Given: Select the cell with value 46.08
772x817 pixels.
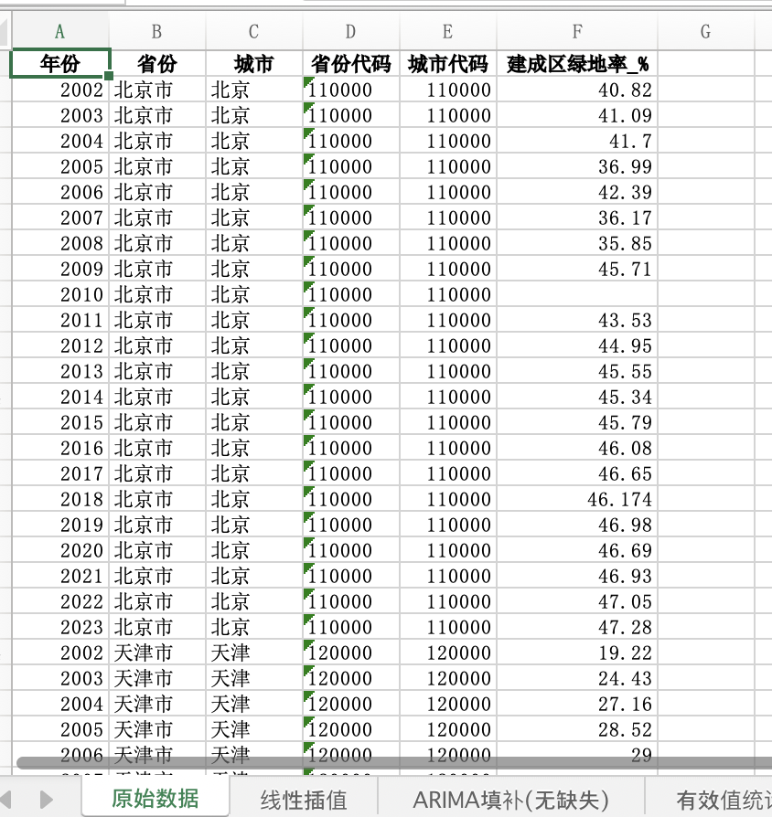Looking at the screenshot, I should point(577,448).
